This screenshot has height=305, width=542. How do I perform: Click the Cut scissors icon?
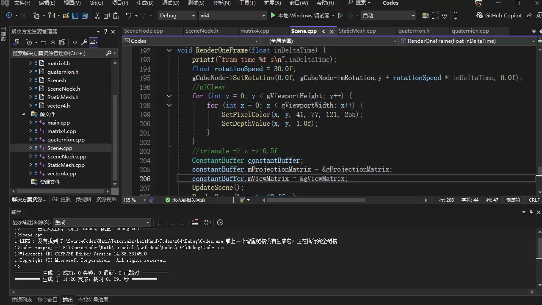pyautogui.click(x=97, y=16)
